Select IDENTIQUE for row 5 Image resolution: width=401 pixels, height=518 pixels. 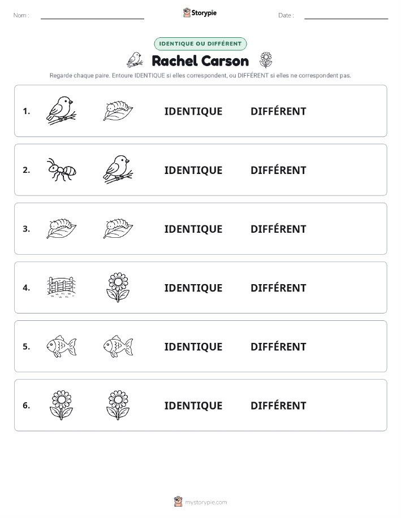[193, 346]
